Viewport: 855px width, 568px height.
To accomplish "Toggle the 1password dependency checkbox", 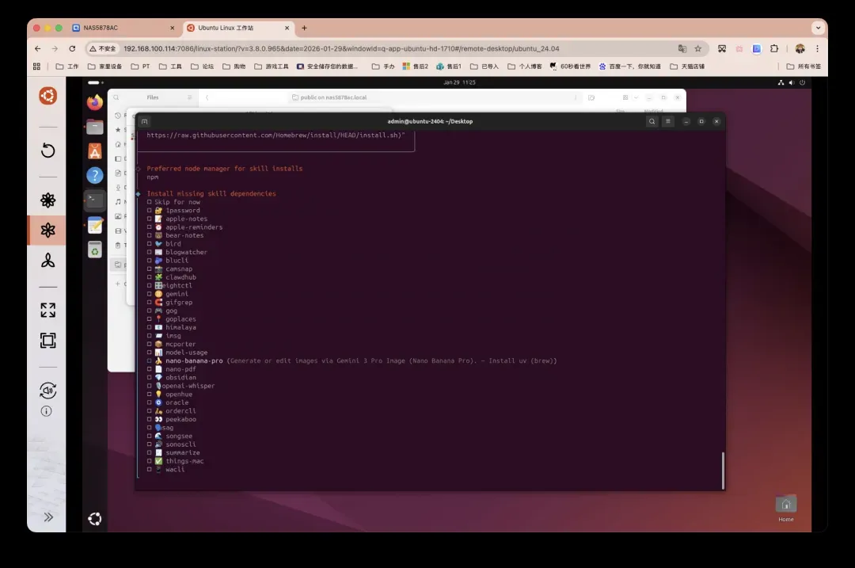I will coord(149,211).
